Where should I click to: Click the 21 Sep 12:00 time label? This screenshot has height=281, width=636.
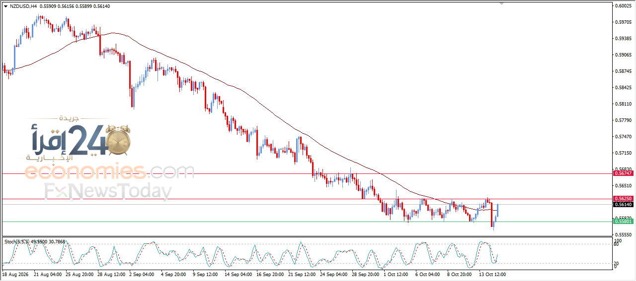pyautogui.click(x=303, y=274)
